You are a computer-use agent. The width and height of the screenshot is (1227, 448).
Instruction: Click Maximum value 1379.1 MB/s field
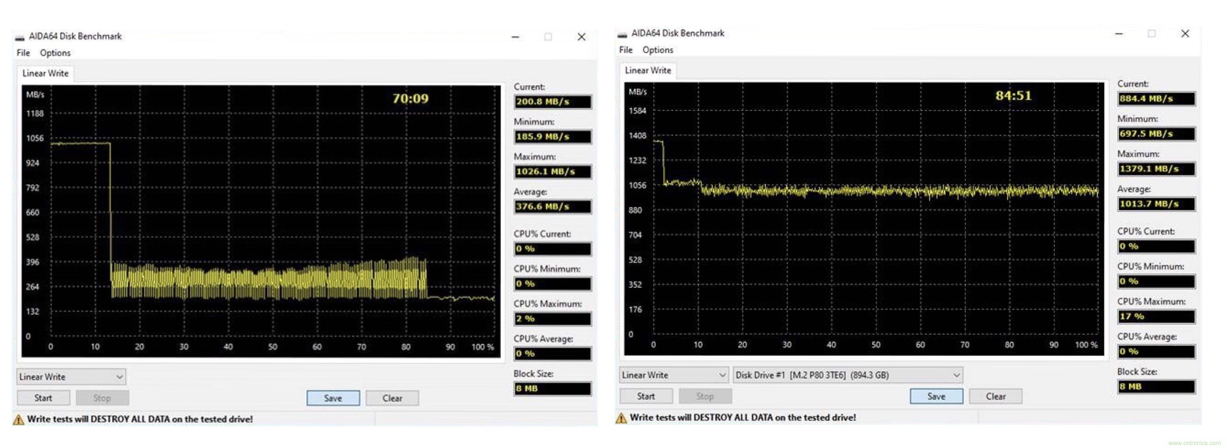1156,169
